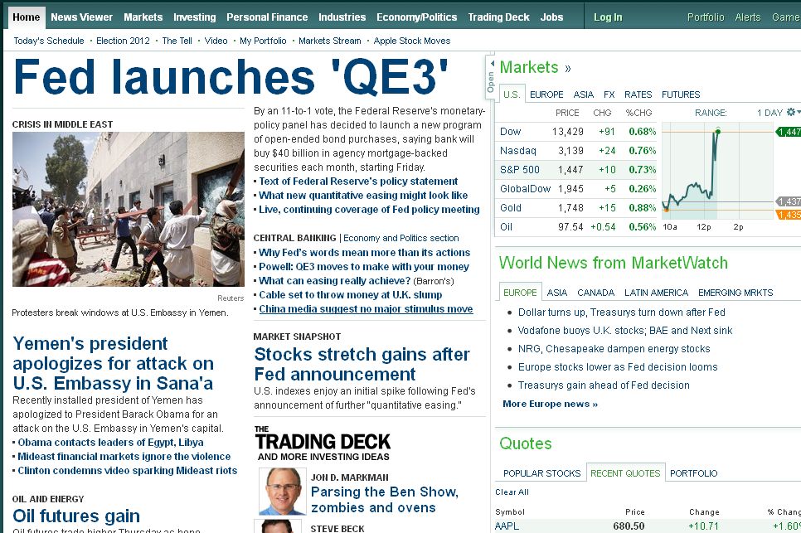
Task: Open Personal Finance menu
Action: tap(267, 17)
